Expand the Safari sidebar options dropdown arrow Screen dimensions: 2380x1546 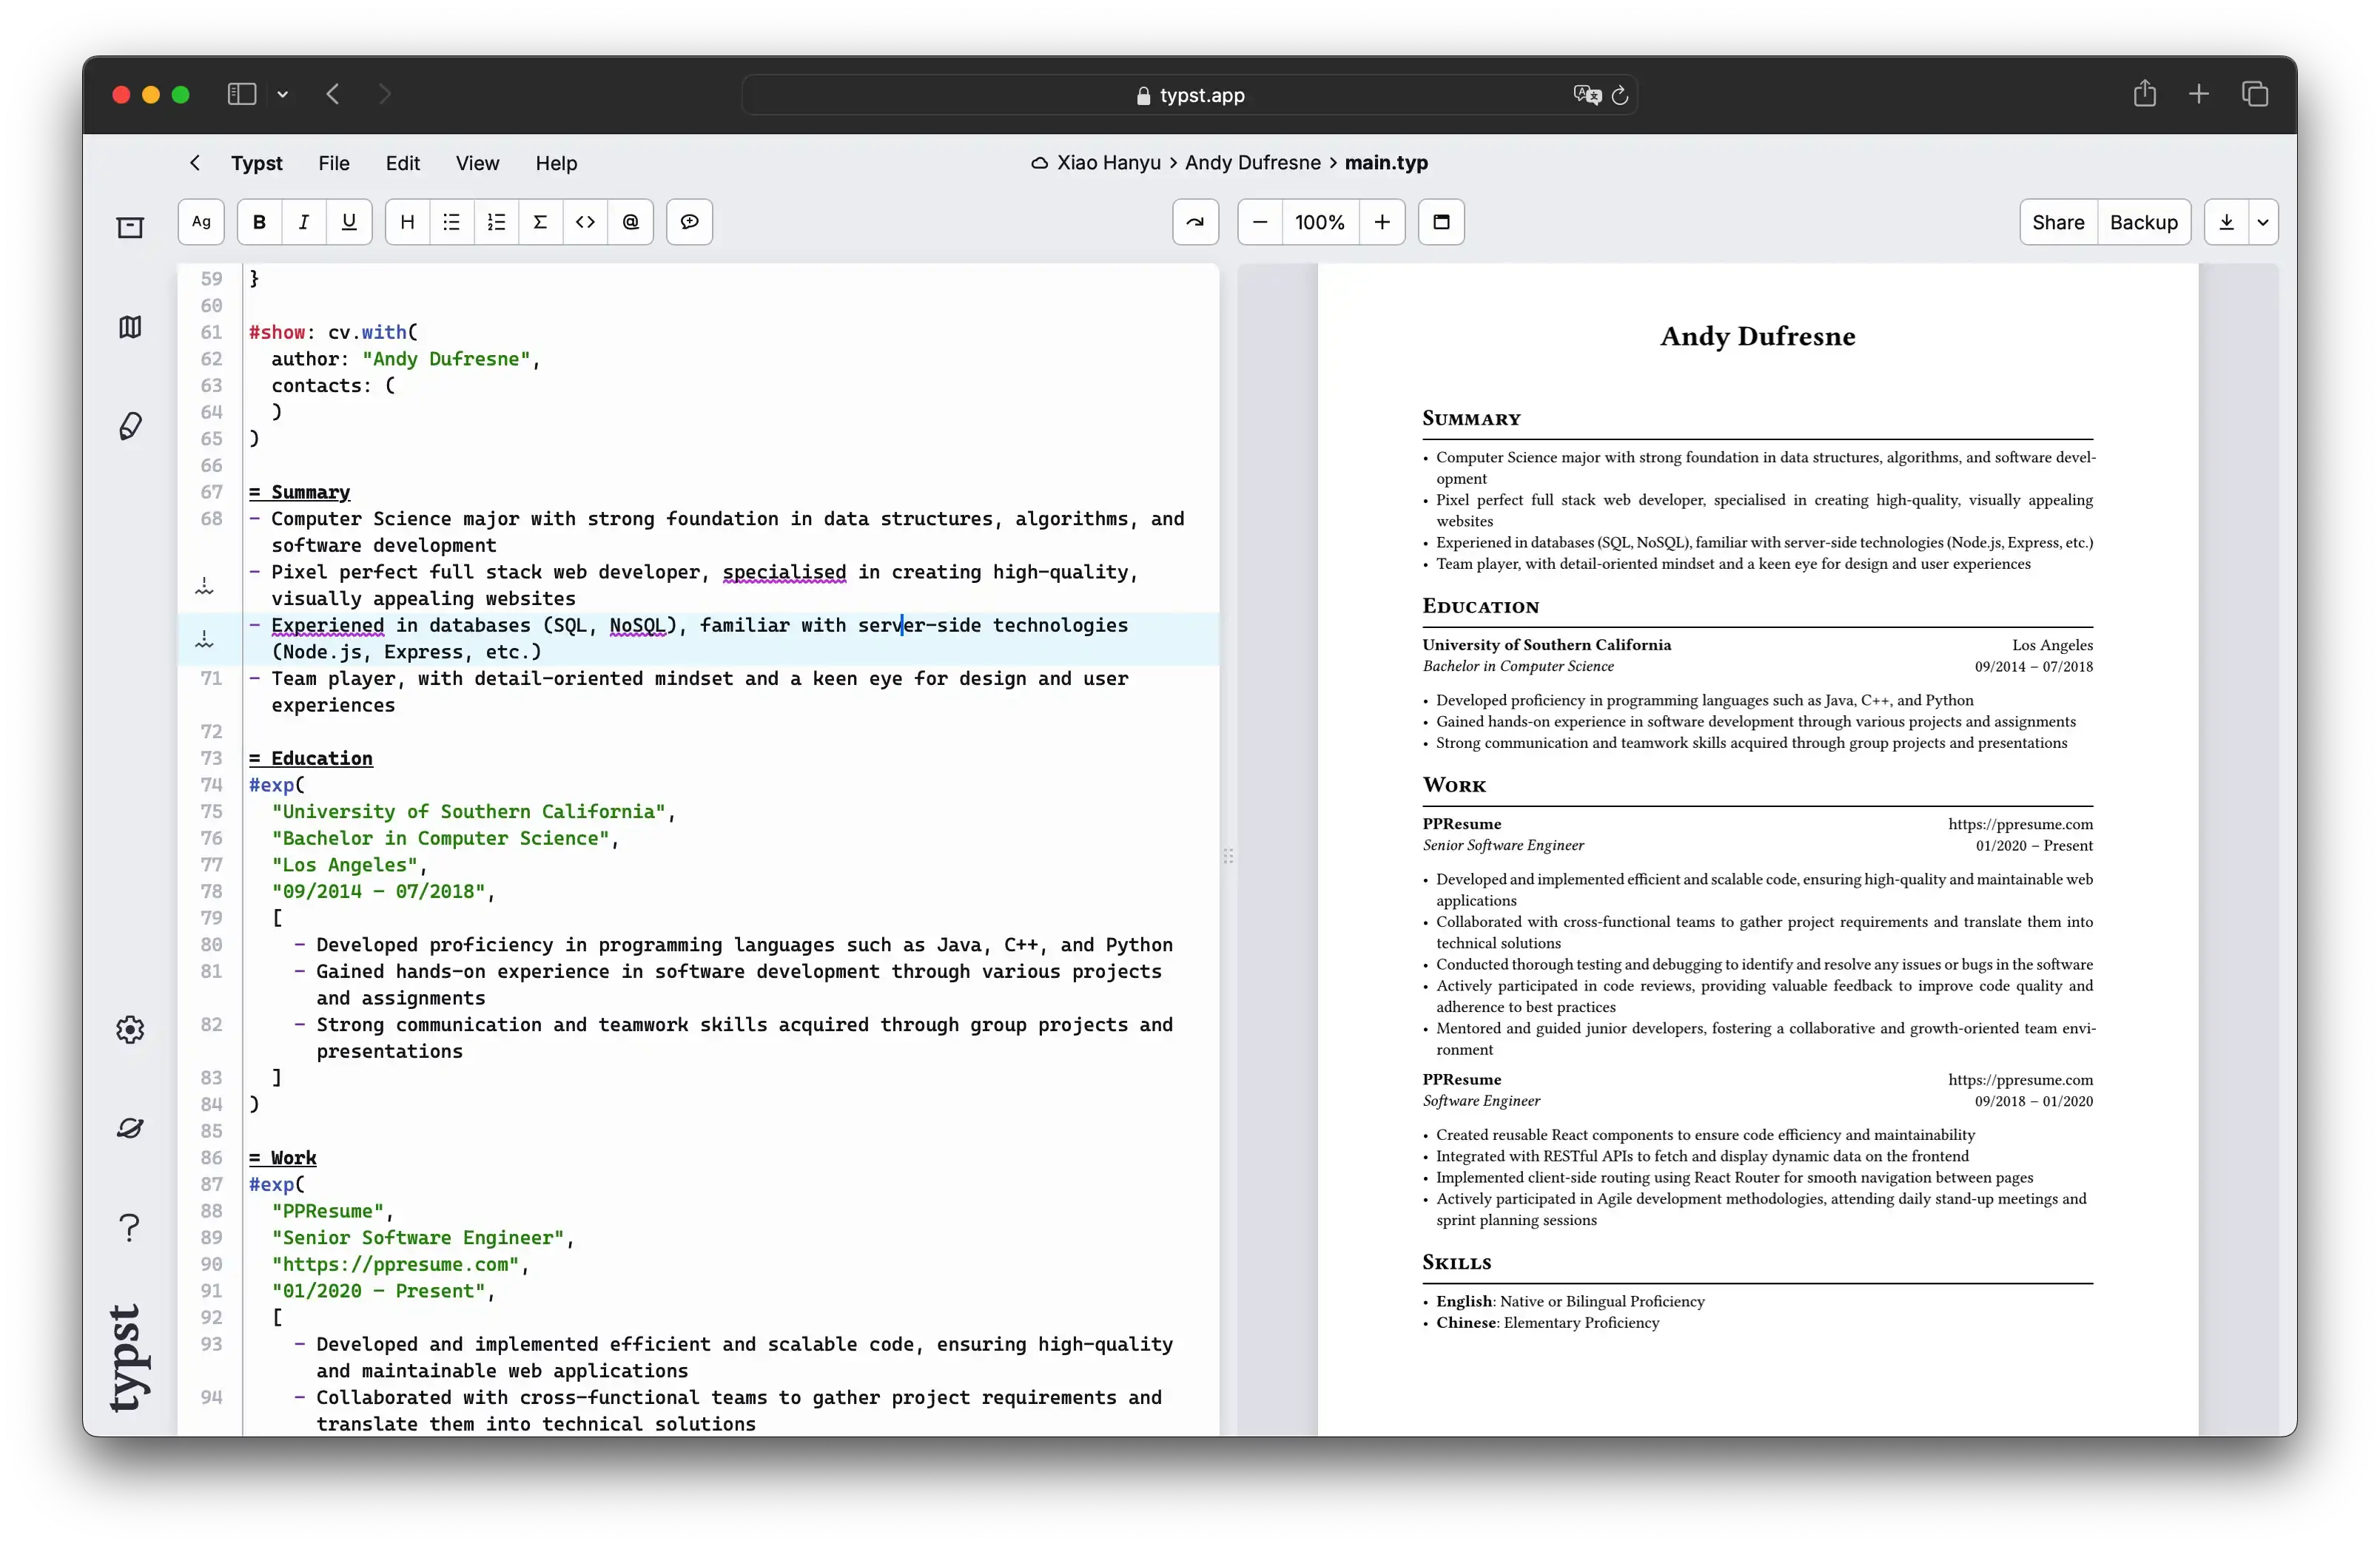tap(283, 94)
